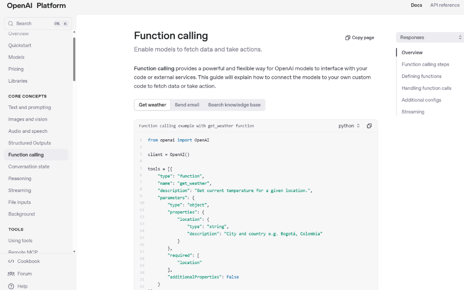
Task: Click the sidebar scrollbar thumb
Action: [x=74, y=59]
